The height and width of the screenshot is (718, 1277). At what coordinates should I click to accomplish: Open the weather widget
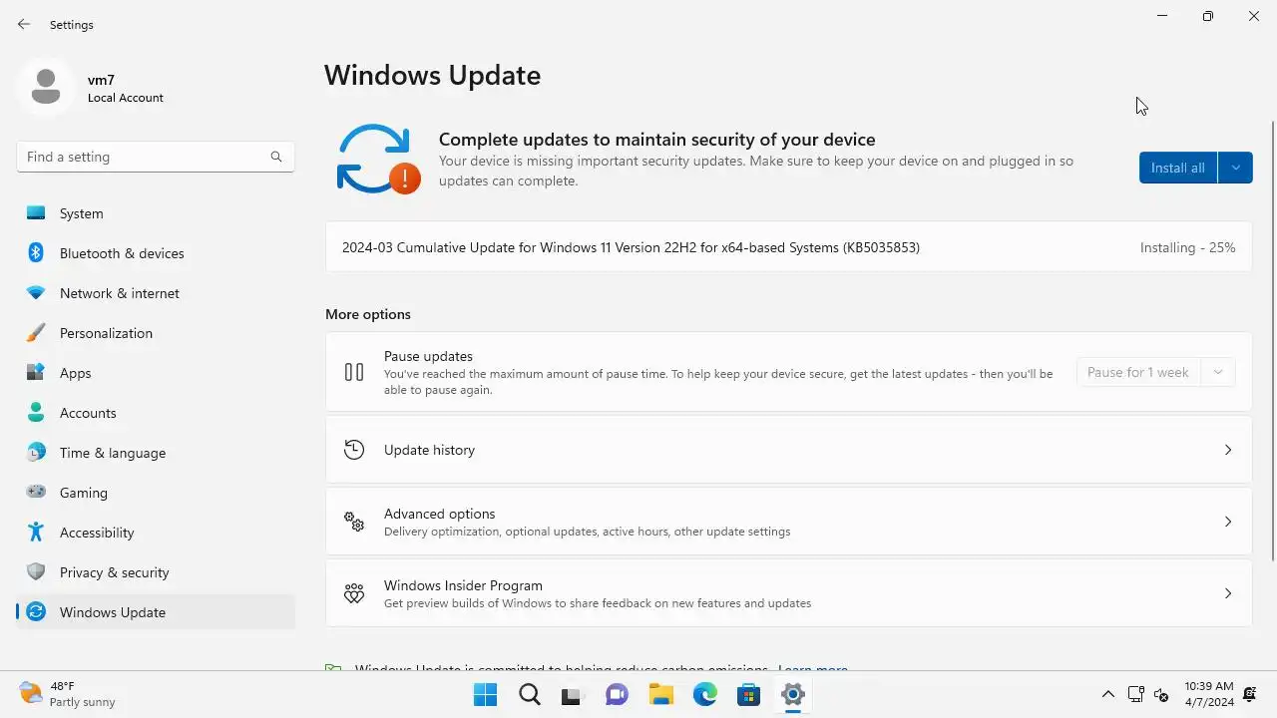[x=68, y=694]
